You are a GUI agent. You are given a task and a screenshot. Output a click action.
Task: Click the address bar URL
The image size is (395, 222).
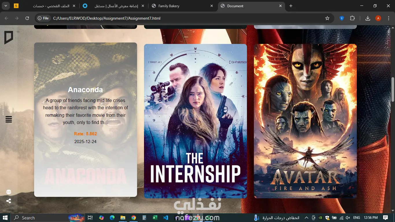click(107, 18)
